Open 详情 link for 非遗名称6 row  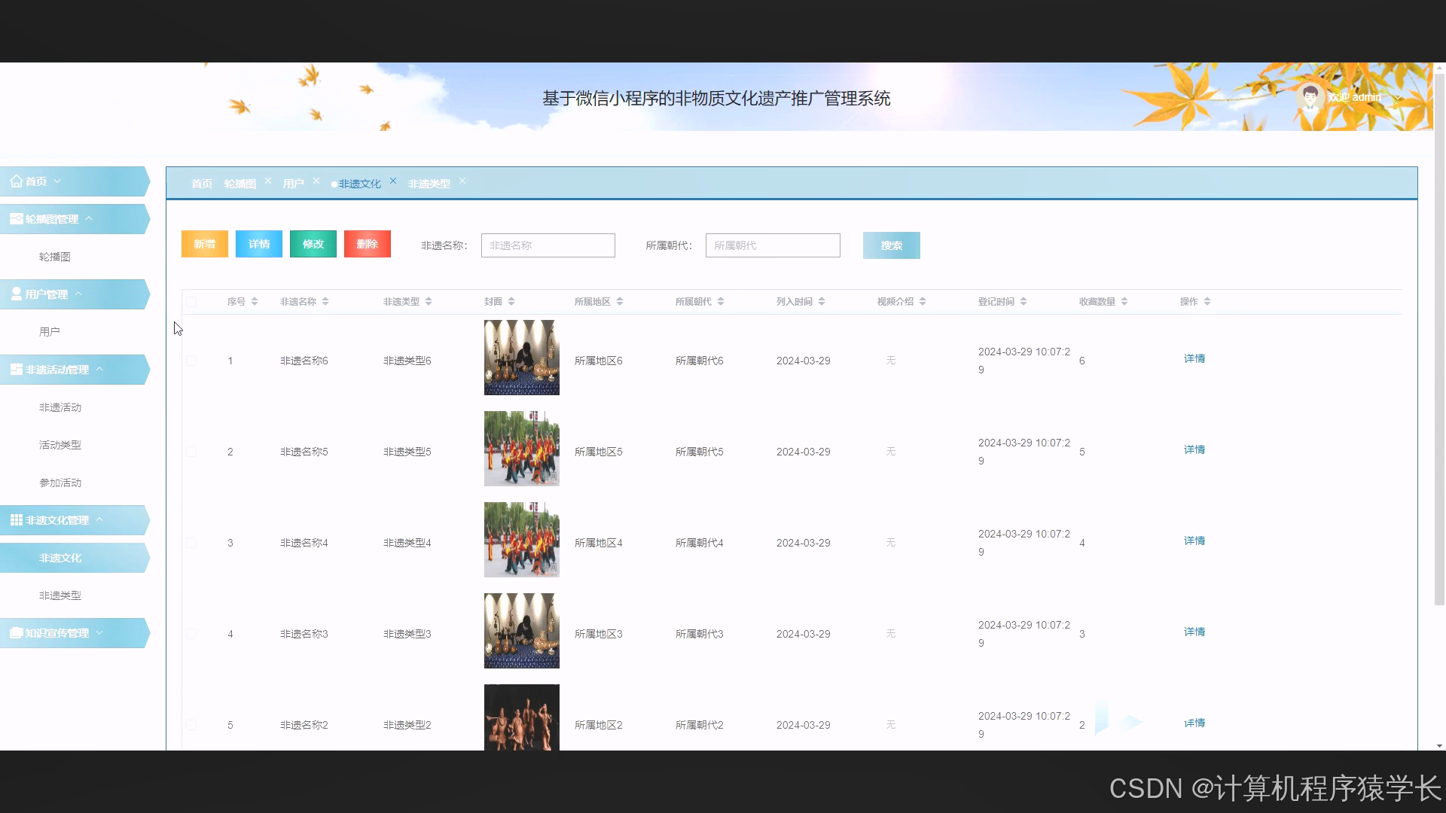(x=1194, y=358)
